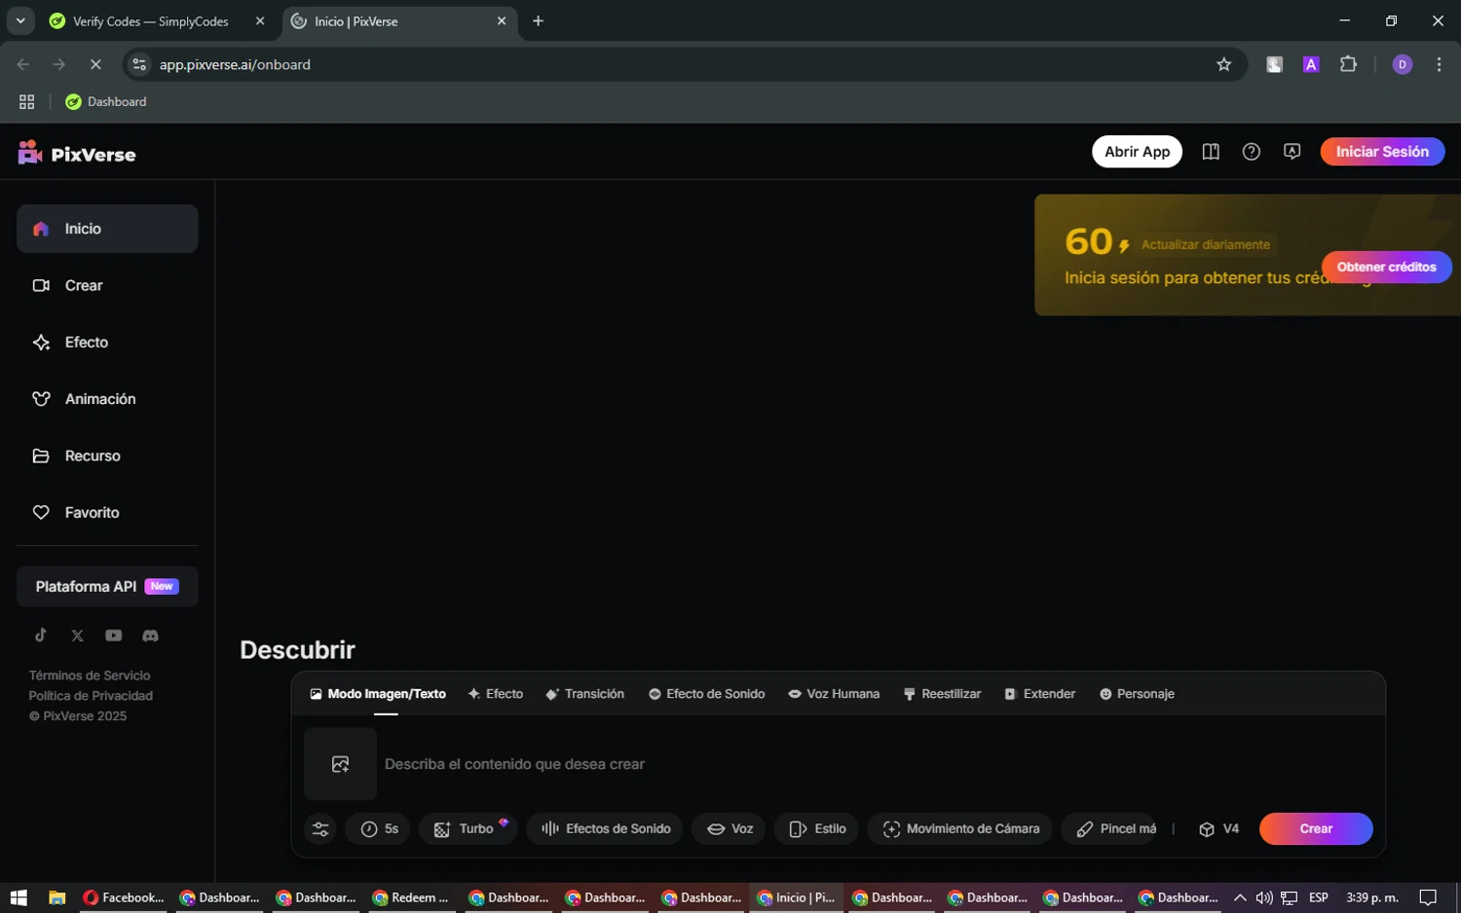The image size is (1461, 913).
Task: Open the 5s duration selector
Action: point(378,829)
